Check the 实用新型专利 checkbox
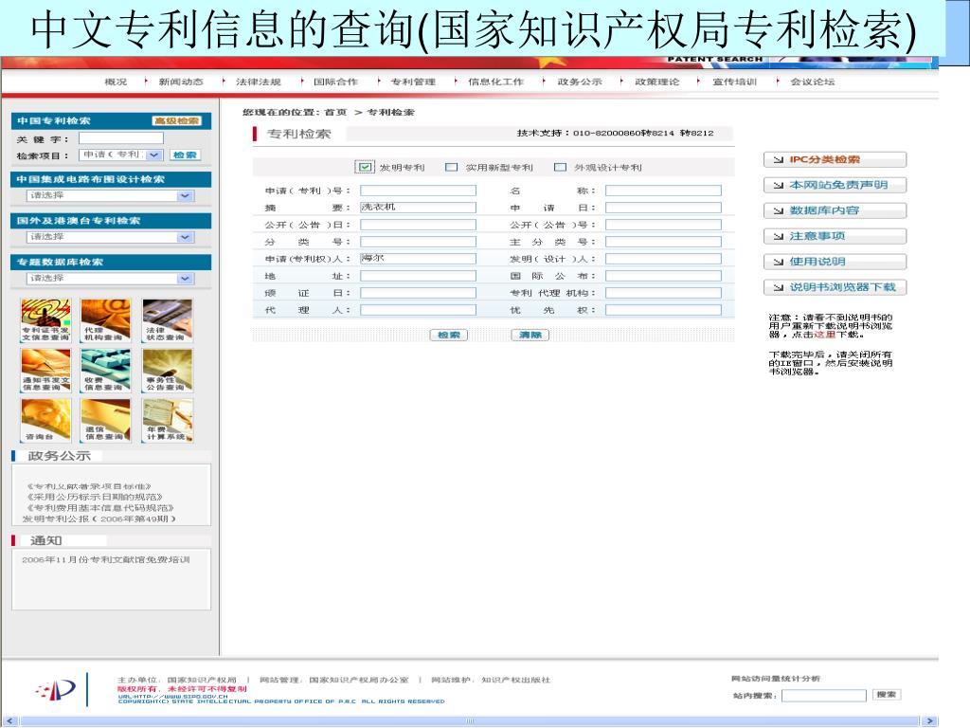The height and width of the screenshot is (728, 970). coord(452,167)
